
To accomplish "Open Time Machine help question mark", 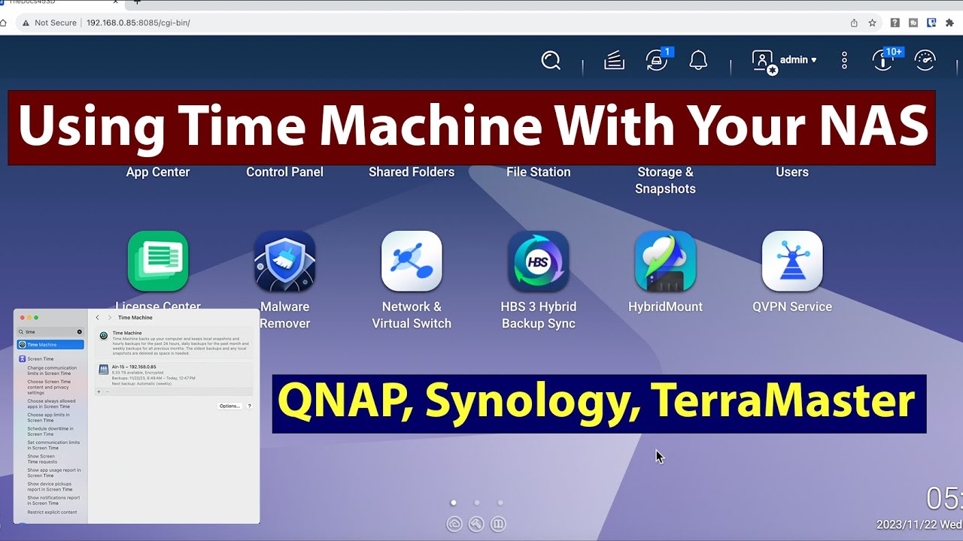I will click(250, 406).
